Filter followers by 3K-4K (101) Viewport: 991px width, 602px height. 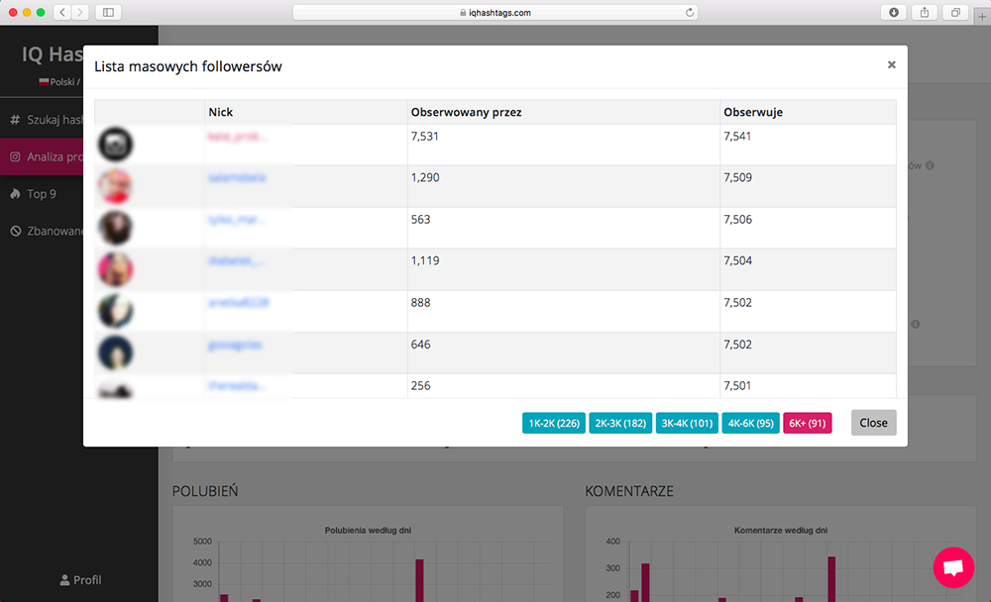pyautogui.click(x=687, y=423)
